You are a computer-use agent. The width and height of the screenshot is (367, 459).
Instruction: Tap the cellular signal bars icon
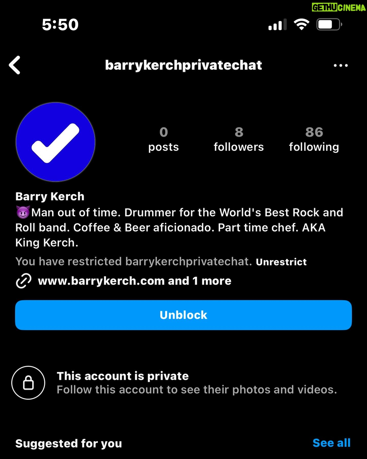(278, 24)
